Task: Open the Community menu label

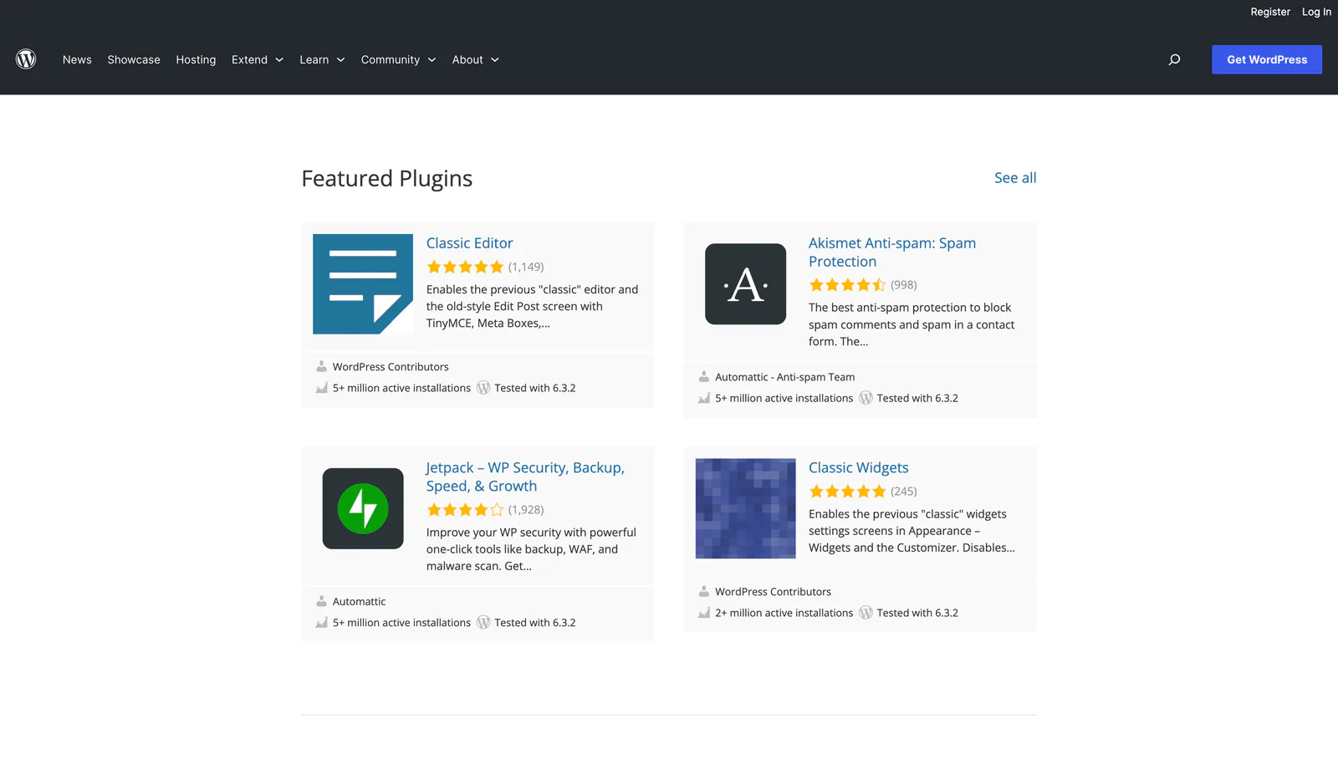Action: click(x=391, y=59)
